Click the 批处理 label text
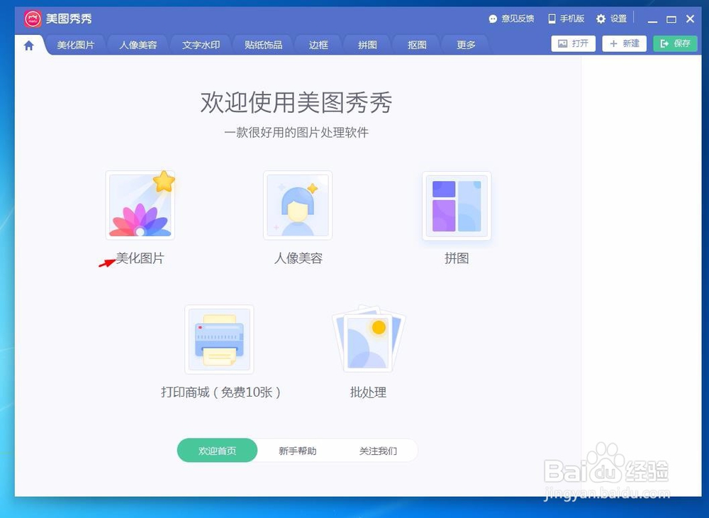The width and height of the screenshot is (709, 518). [x=368, y=392]
